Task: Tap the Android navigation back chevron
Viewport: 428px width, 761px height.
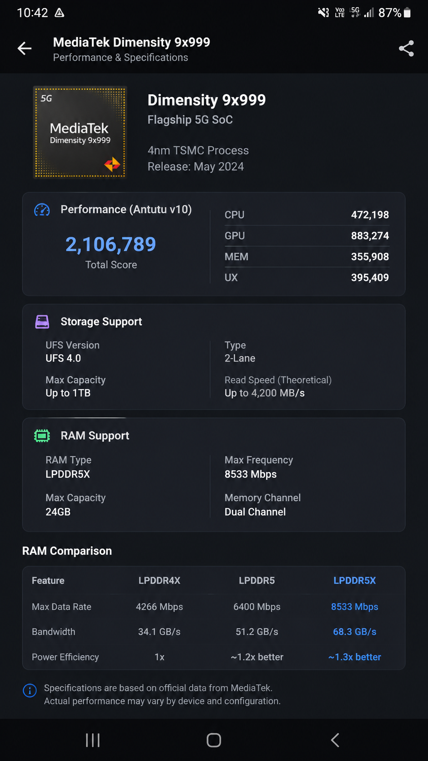Action: pyautogui.click(x=335, y=740)
